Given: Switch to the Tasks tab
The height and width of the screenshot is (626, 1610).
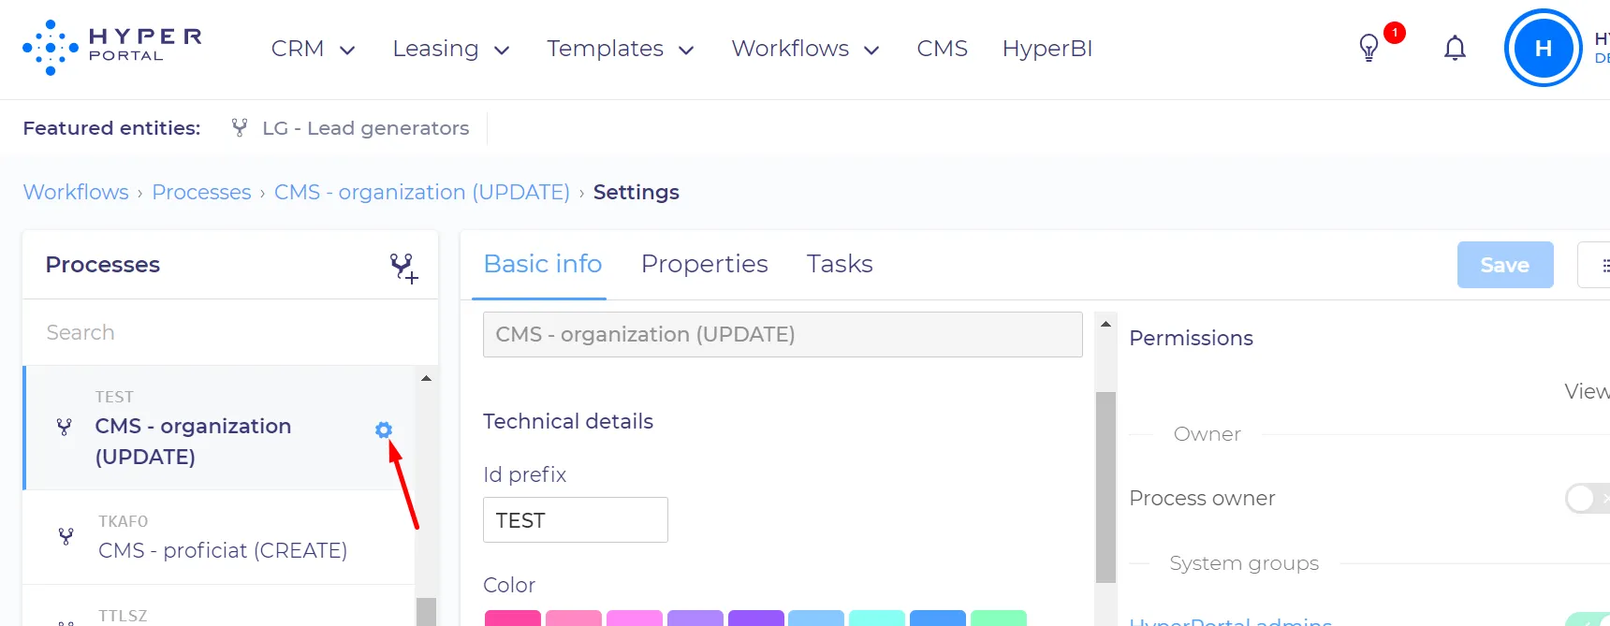Looking at the screenshot, I should 840,264.
